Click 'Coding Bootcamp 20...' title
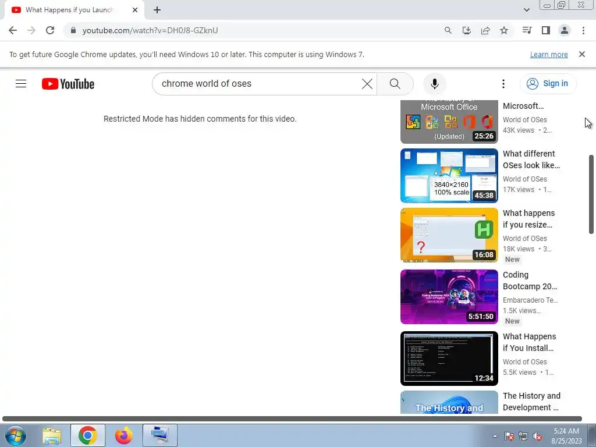 point(530,281)
